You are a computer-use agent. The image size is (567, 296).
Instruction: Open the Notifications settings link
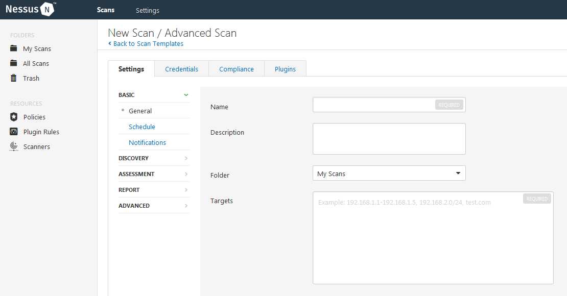pyautogui.click(x=147, y=142)
